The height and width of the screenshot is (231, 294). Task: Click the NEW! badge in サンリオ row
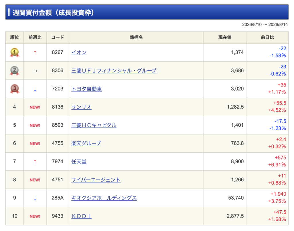point(35,107)
